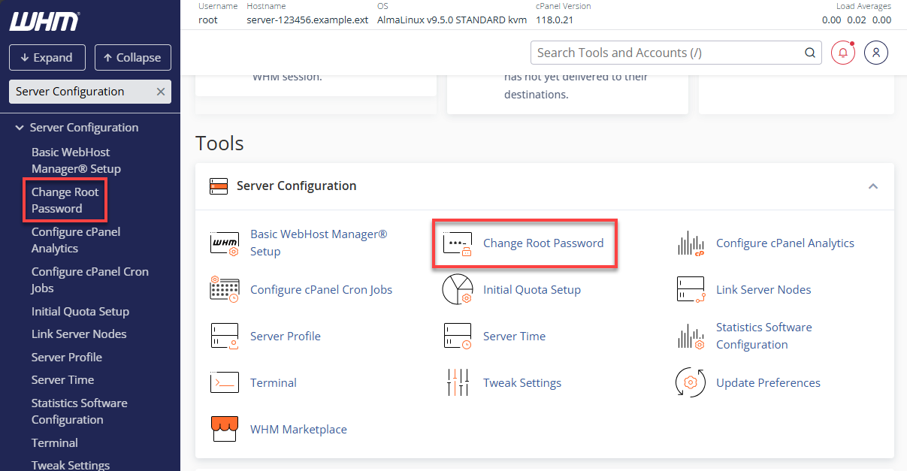Expand all sidebar sections with Expand button
This screenshot has height=471, width=907.
tap(47, 57)
